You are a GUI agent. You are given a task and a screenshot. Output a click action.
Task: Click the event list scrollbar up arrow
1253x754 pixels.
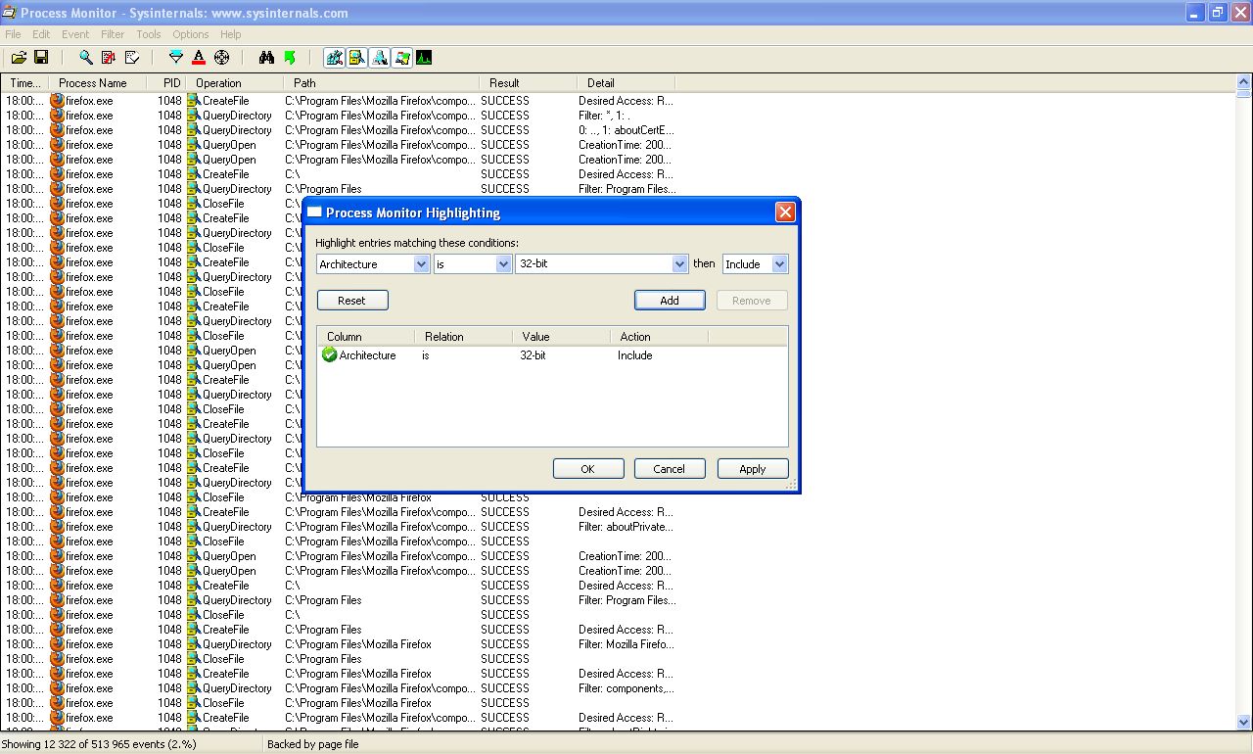pos(1243,83)
